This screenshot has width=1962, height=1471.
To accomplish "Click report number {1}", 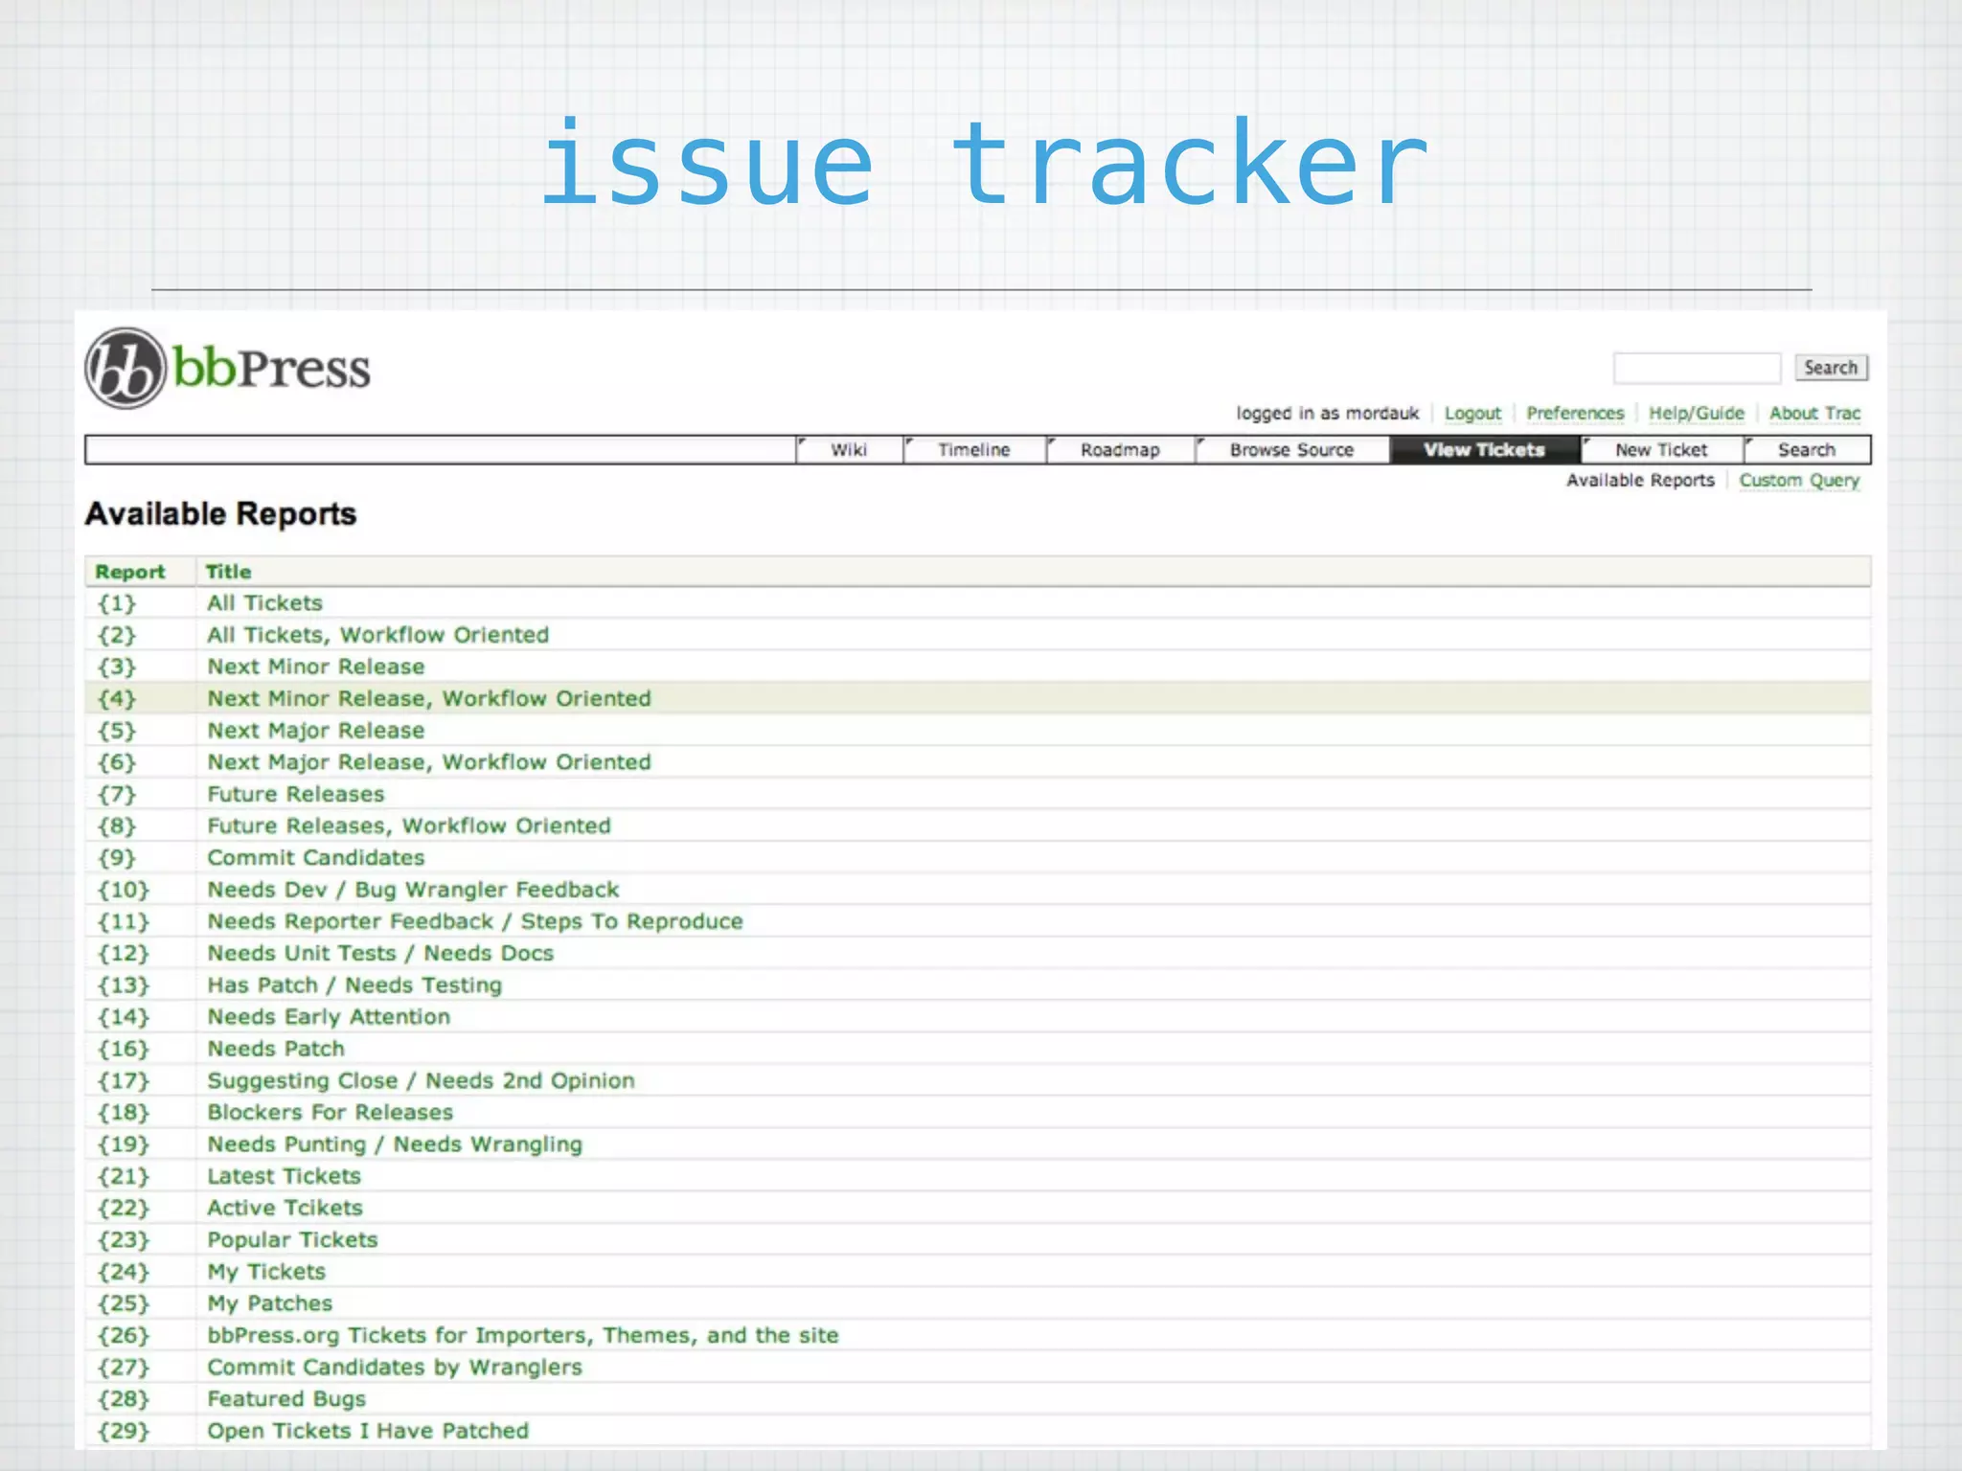I will click(117, 603).
